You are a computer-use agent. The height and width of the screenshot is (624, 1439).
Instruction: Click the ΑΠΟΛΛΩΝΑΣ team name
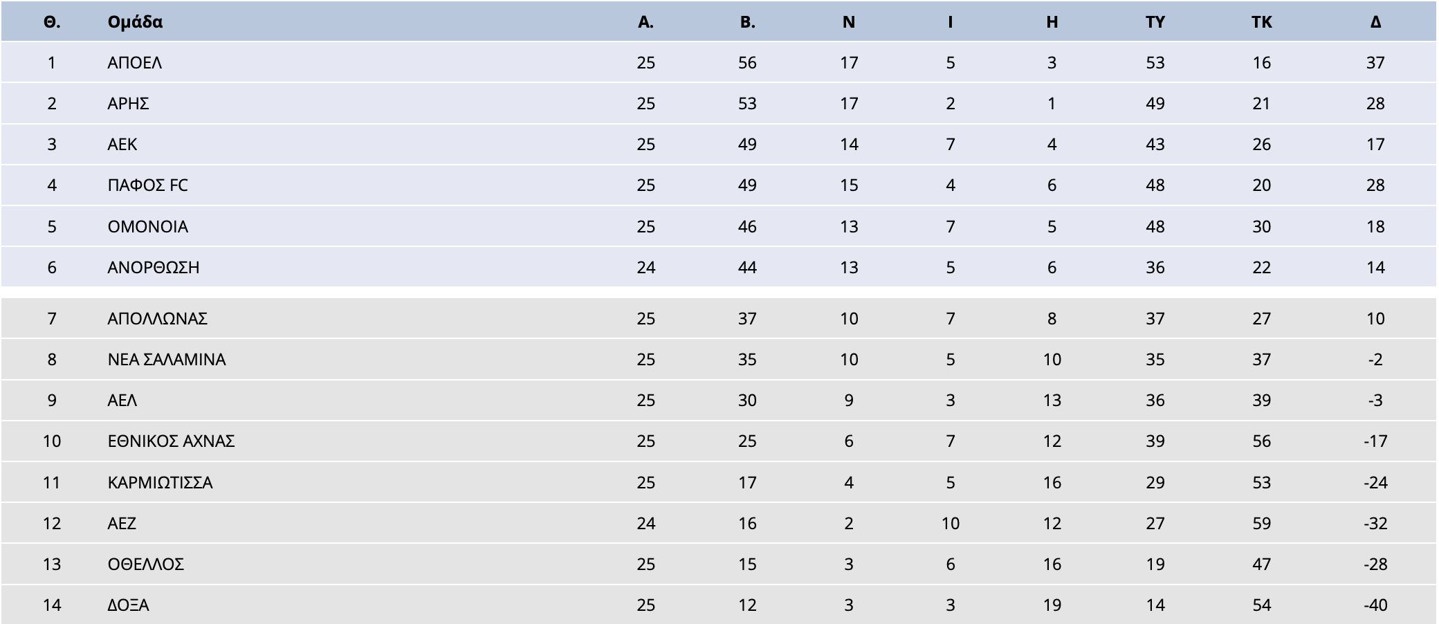tap(157, 319)
